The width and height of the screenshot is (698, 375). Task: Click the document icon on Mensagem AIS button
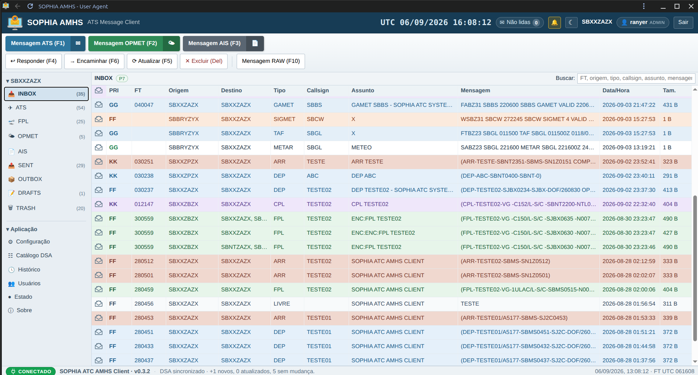255,43
